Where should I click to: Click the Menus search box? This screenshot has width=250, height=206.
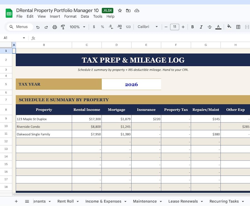coord(20,27)
